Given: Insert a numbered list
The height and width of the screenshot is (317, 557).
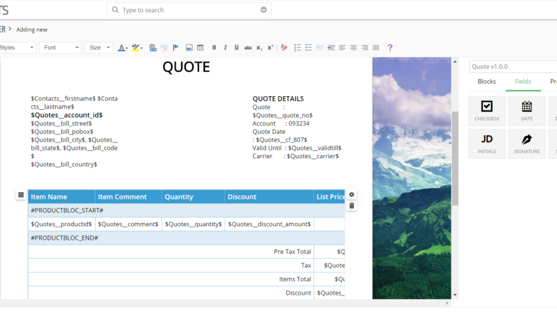Looking at the screenshot, I should pos(298,48).
